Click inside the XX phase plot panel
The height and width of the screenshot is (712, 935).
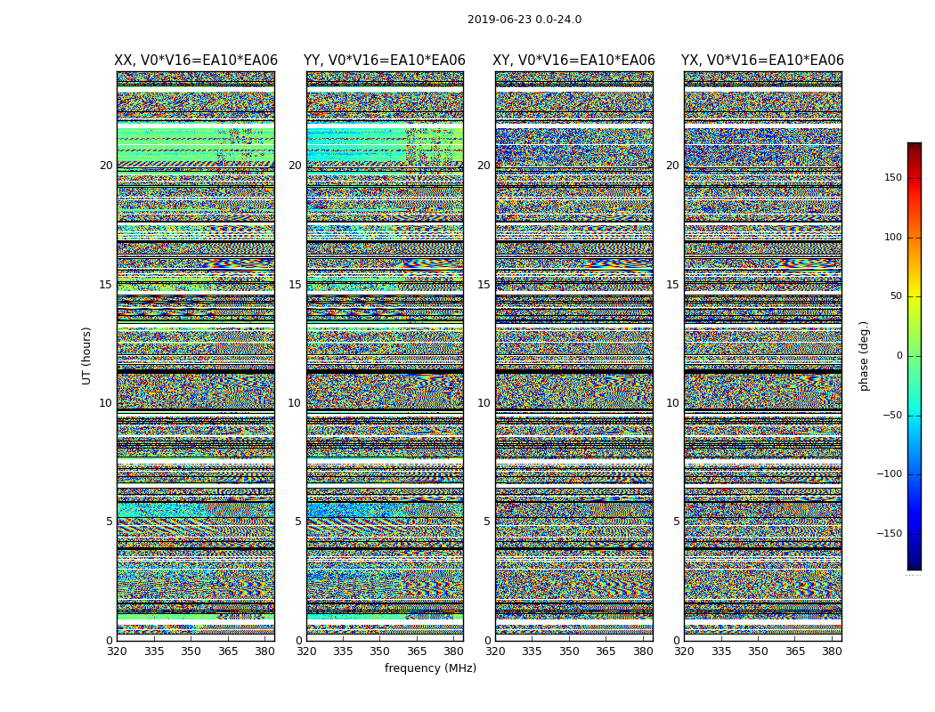(x=196, y=356)
